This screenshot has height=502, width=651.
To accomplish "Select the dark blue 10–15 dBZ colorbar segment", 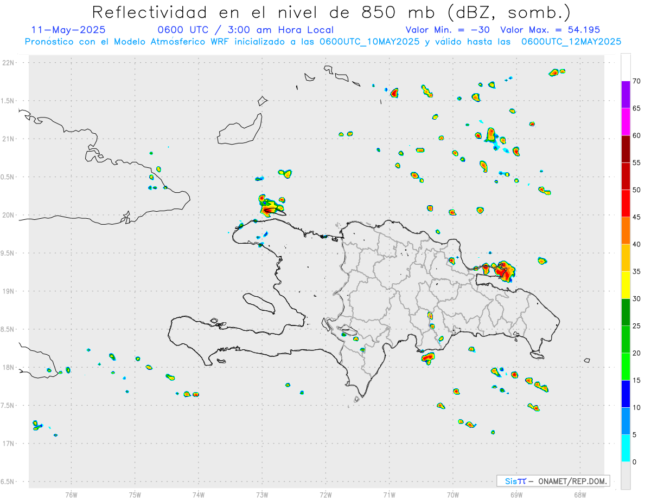I will 626,394.
